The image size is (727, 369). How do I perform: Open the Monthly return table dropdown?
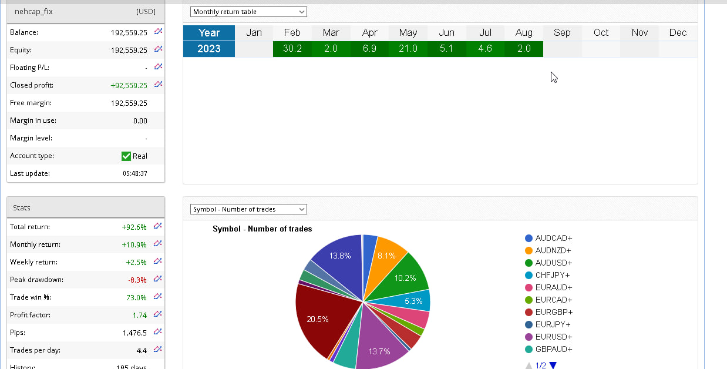coord(248,12)
